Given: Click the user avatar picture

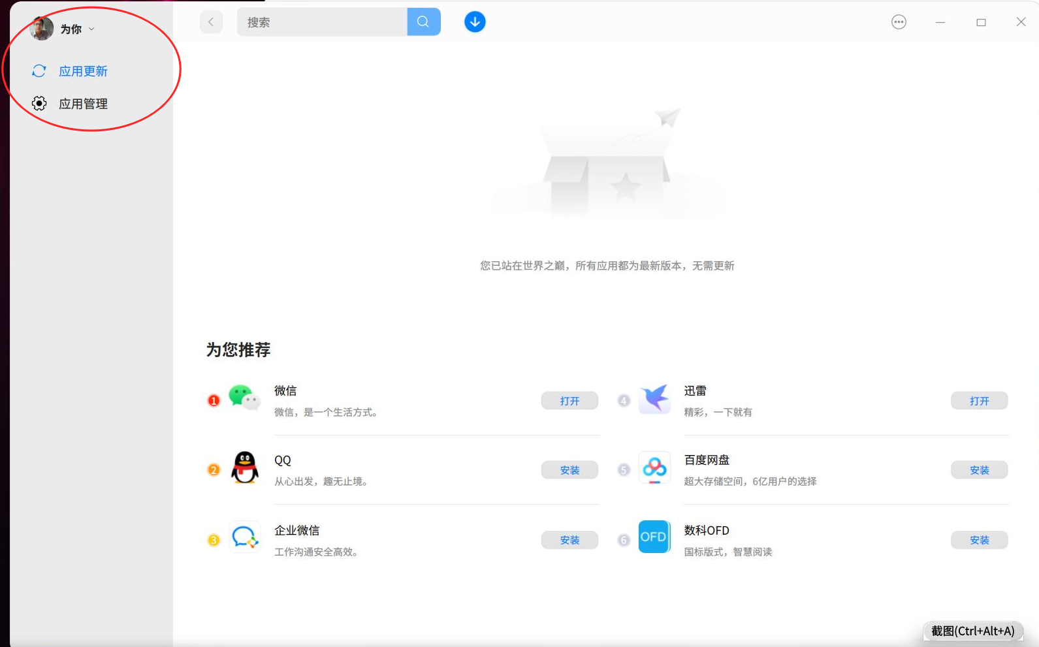Looking at the screenshot, I should 42,29.
